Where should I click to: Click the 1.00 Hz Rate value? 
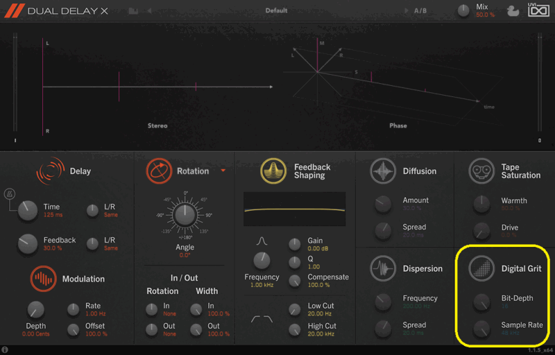96,313
